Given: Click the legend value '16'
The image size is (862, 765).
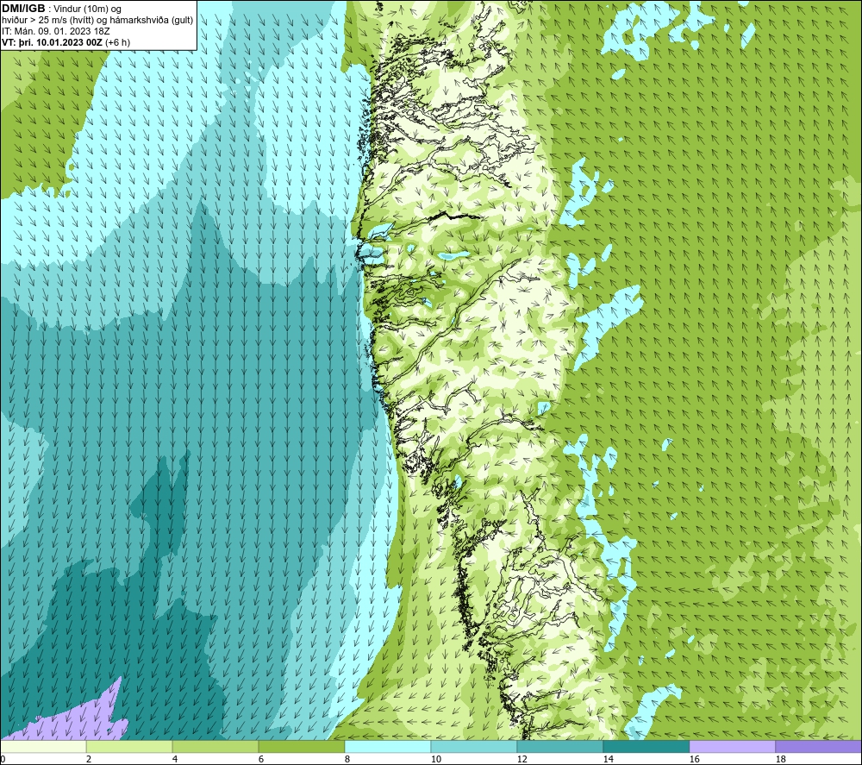Looking at the screenshot, I should [x=694, y=759].
